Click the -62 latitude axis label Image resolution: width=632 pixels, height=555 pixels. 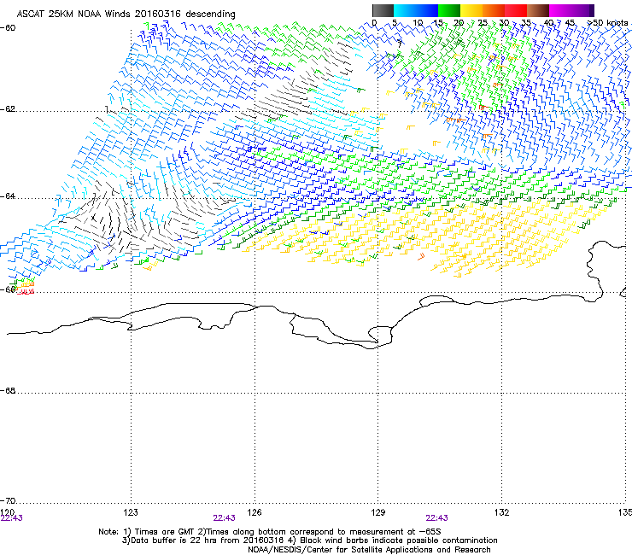8,109
